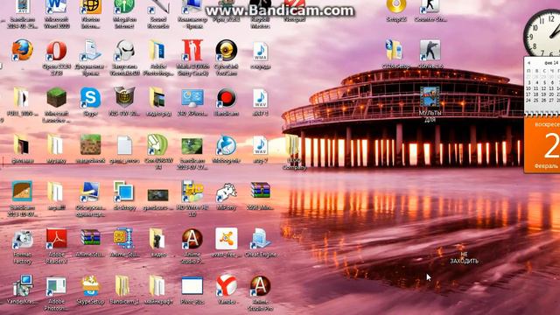Open the Bluetooth phone setup folder

pos(395,50)
